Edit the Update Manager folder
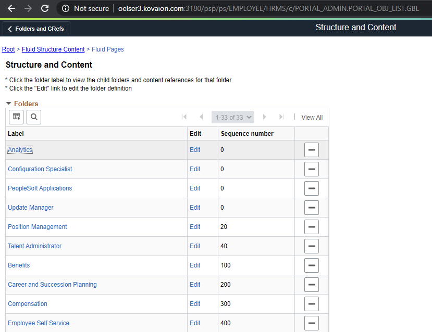Screen dimensions: 432x332 tap(195, 208)
